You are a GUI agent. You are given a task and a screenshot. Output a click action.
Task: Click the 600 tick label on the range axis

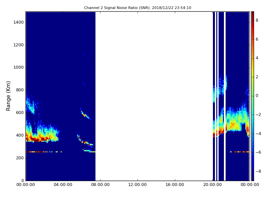20,113
